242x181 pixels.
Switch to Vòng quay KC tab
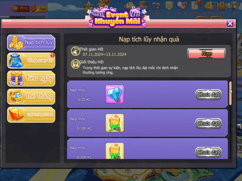[x=31, y=61]
